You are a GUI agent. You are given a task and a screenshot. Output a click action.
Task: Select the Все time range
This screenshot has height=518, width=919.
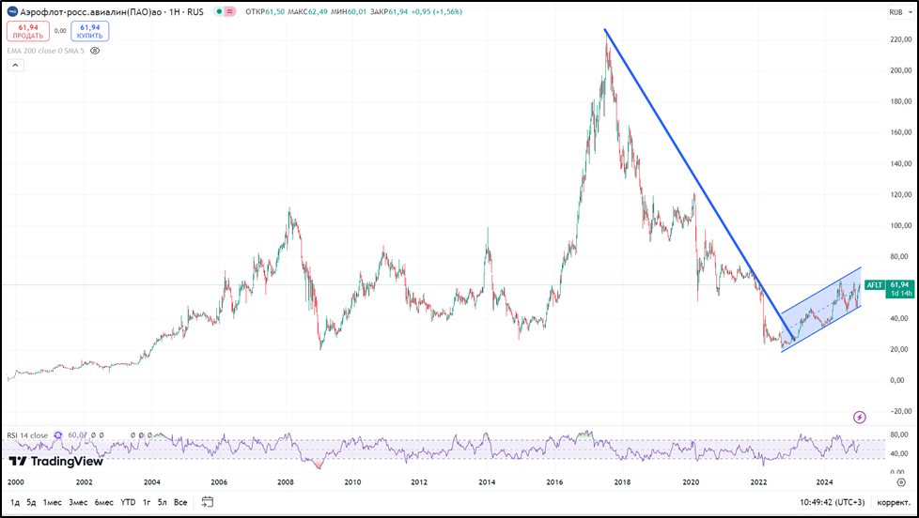[x=180, y=502]
